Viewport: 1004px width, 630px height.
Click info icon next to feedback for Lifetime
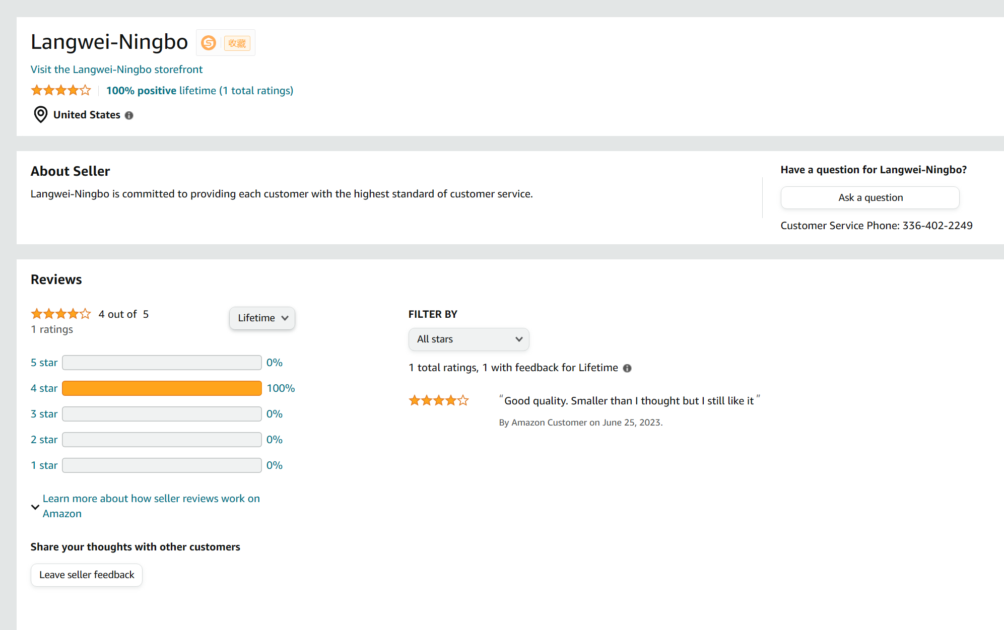point(627,368)
